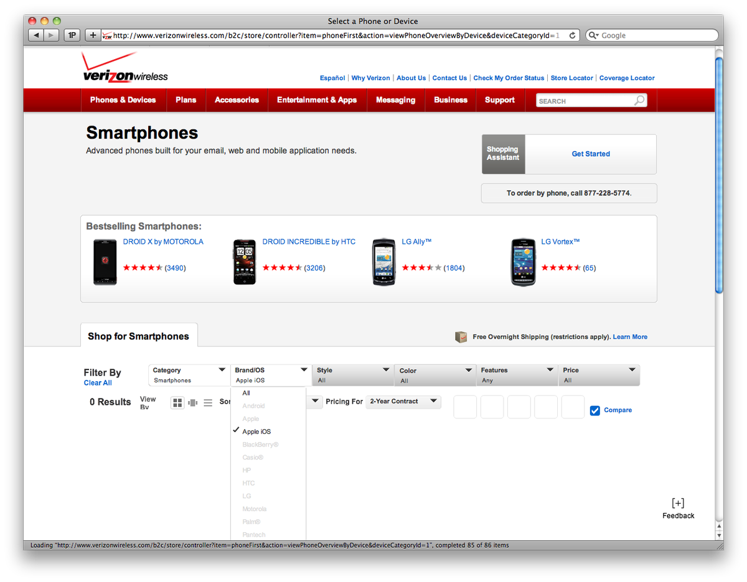Select the grid view icon
The image size is (747, 582).
click(x=177, y=402)
